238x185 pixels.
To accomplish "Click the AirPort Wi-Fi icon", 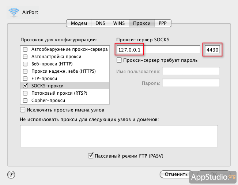I will [14, 12].
